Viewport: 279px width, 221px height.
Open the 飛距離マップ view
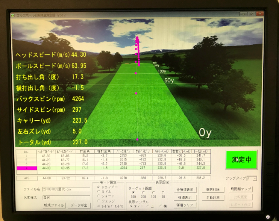click(241, 189)
